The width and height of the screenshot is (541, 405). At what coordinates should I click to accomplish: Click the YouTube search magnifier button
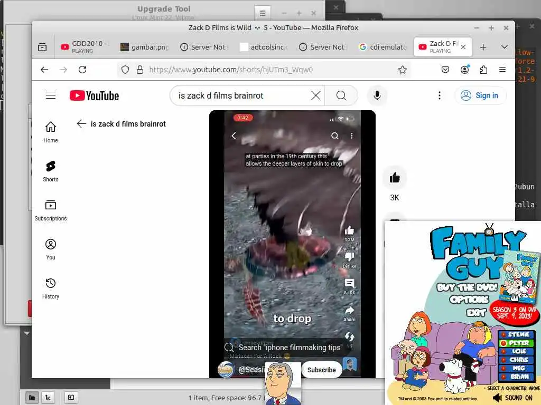[341, 95]
